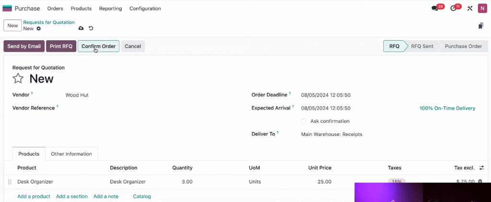Switch to Other Information tab
This screenshot has width=491, height=202.
71,154
